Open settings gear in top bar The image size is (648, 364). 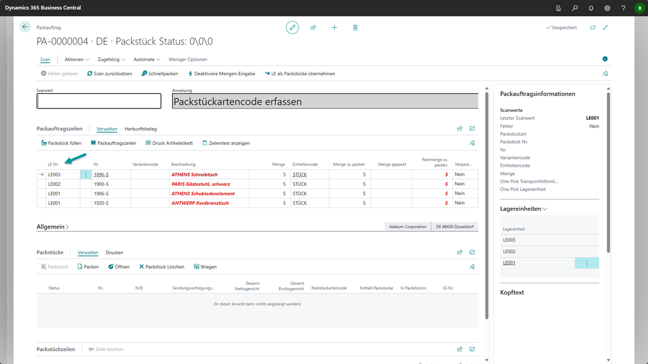point(607,8)
